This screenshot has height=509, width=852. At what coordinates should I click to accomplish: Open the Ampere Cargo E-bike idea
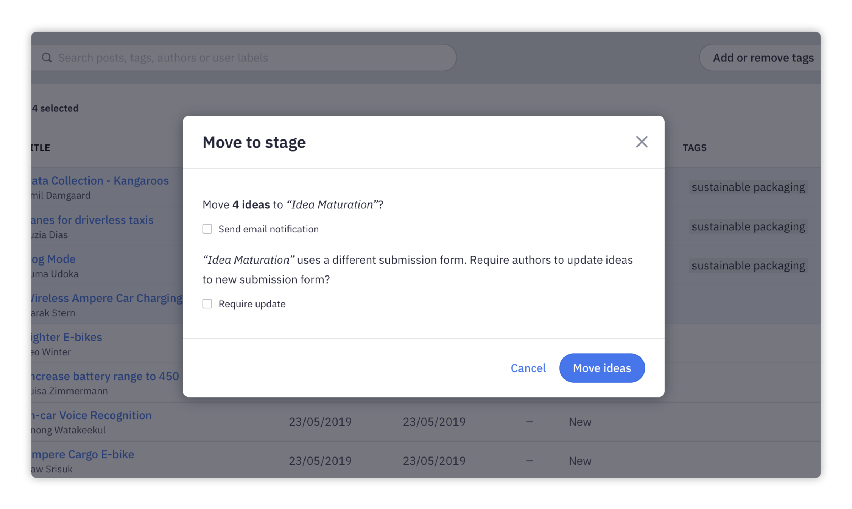coord(83,454)
